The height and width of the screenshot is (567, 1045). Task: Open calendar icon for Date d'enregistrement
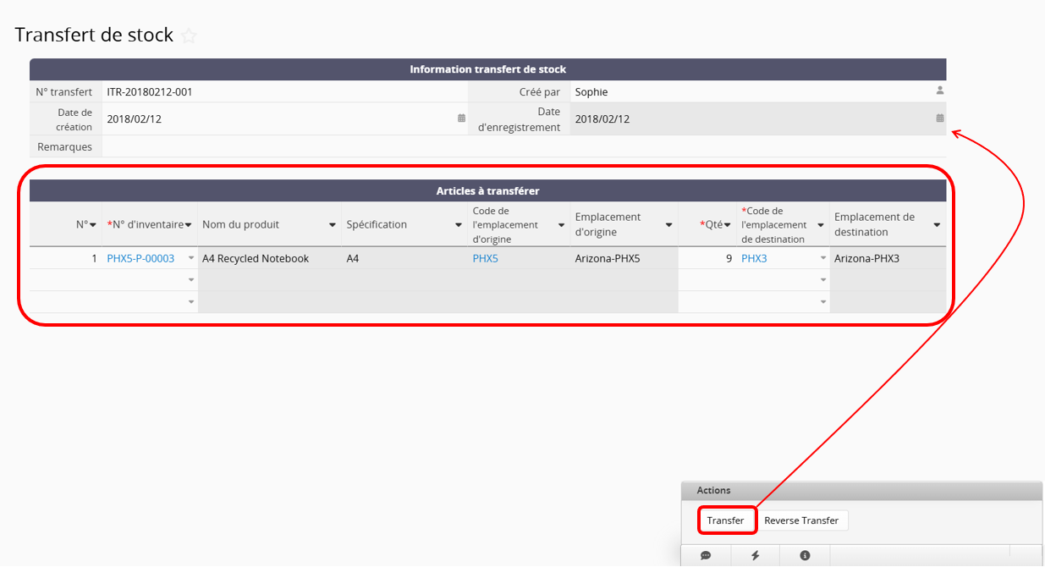(x=939, y=118)
